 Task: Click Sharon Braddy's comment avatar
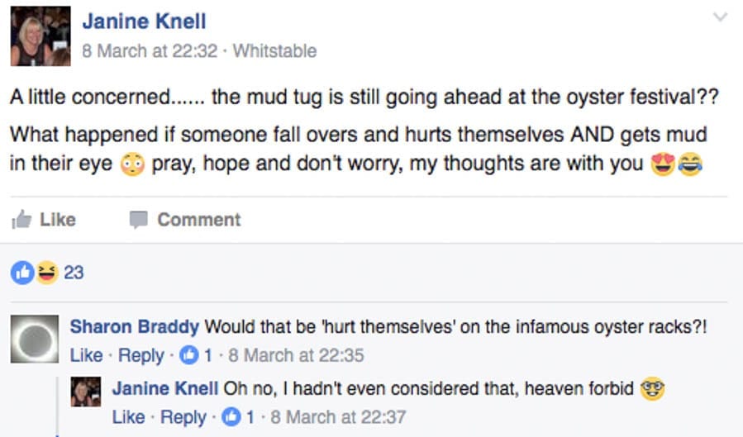coord(35,339)
